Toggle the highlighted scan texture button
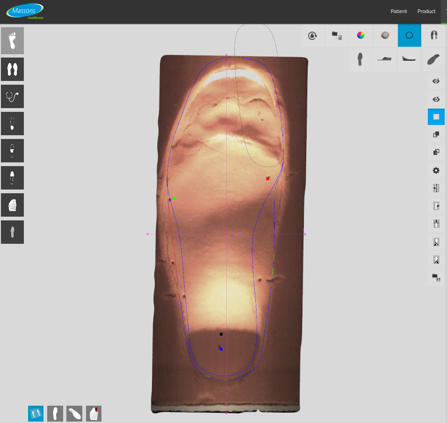447x423 pixels. click(436, 117)
